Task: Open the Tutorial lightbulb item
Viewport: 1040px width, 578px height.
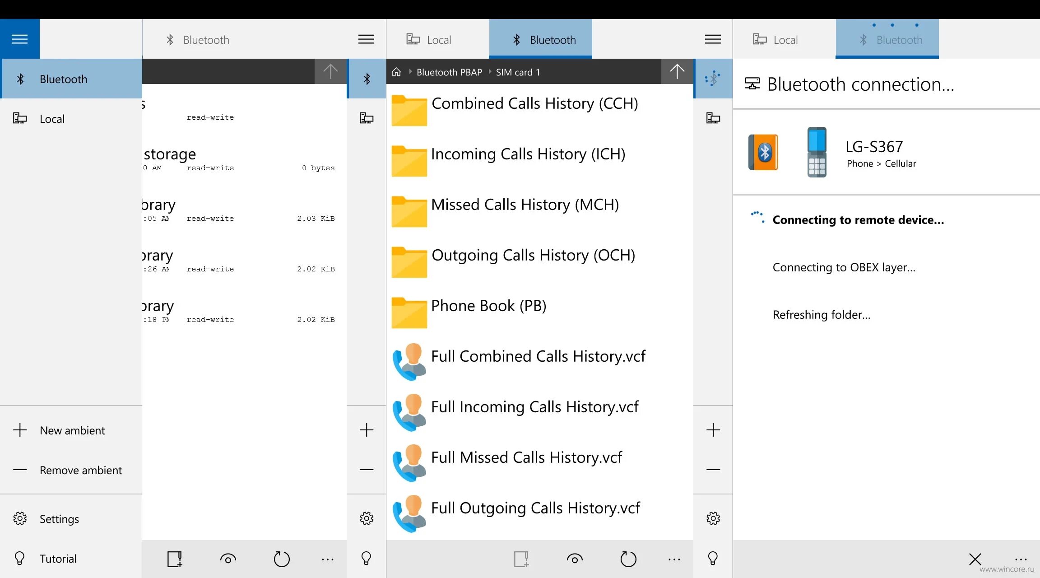Action: [71, 559]
